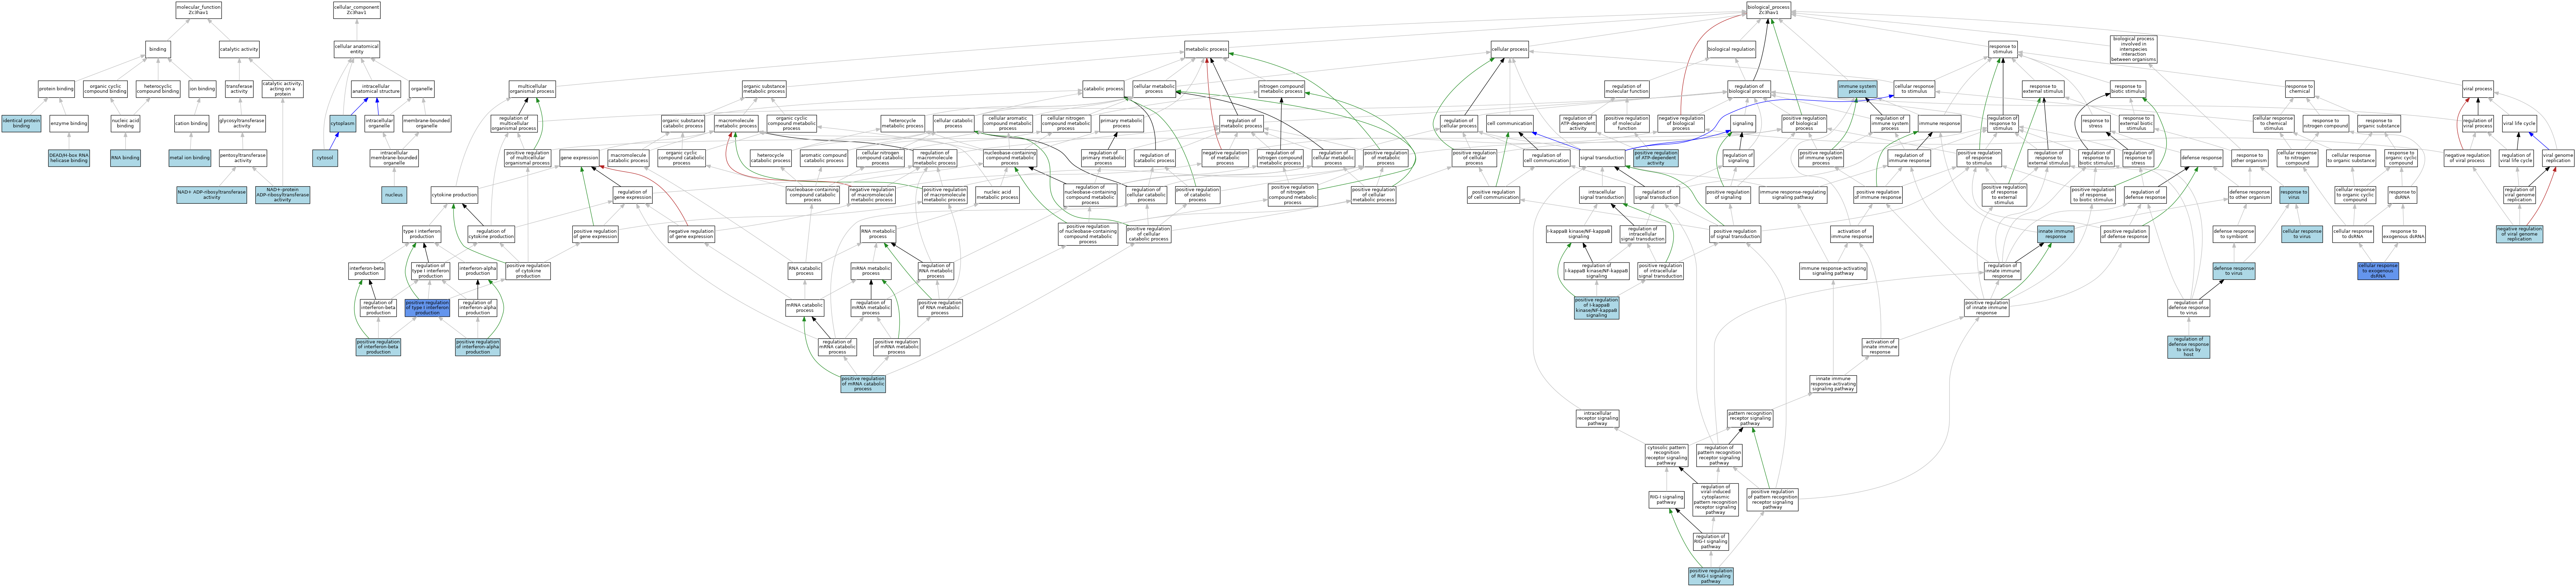The image size is (2576, 587).
Task: Select 'positive regulation of interferon-beta production' node
Action: [378, 347]
